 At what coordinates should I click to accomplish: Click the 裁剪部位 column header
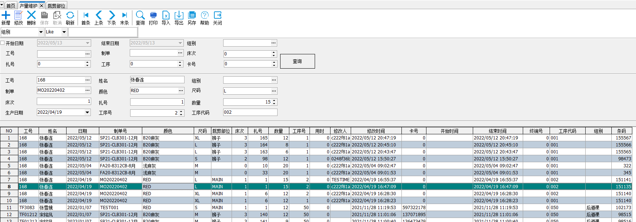221,131
